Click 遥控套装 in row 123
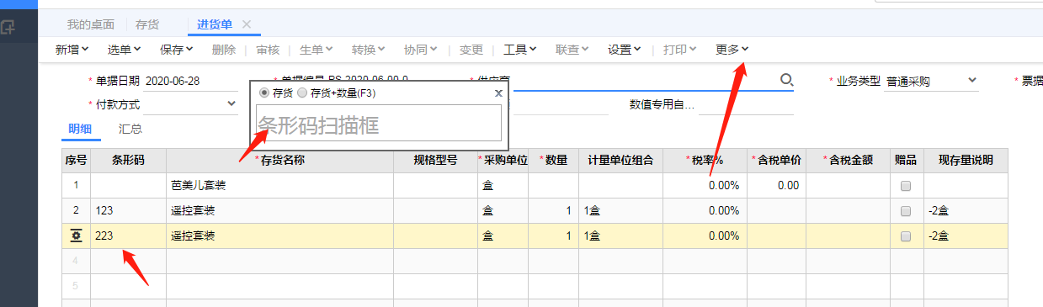 pos(279,210)
